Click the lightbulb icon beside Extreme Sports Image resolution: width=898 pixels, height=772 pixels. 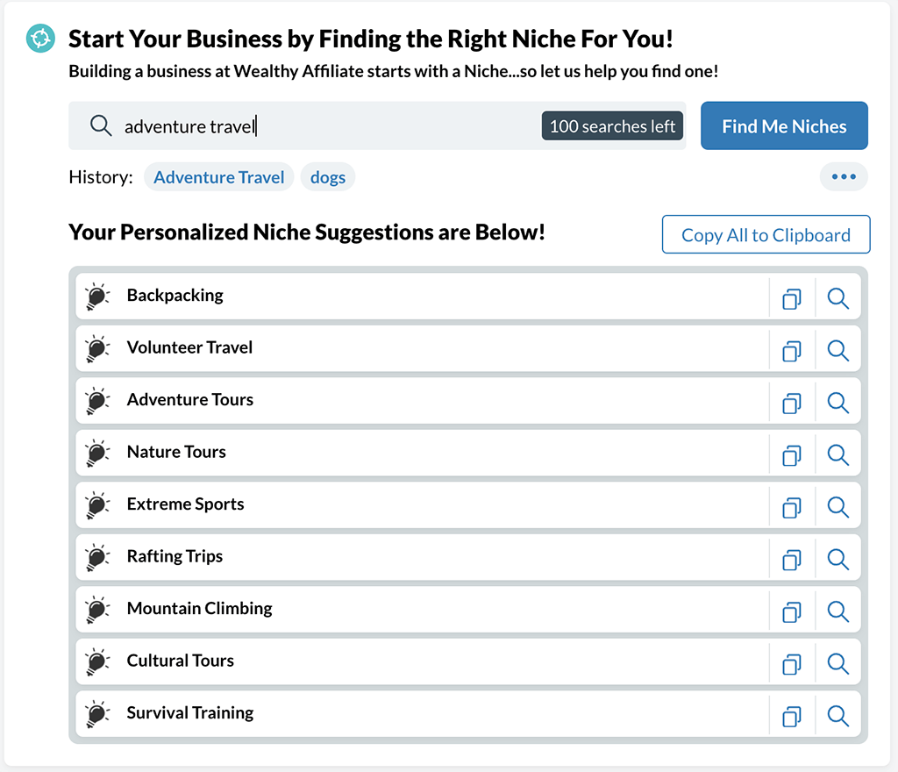pyautogui.click(x=96, y=505)
